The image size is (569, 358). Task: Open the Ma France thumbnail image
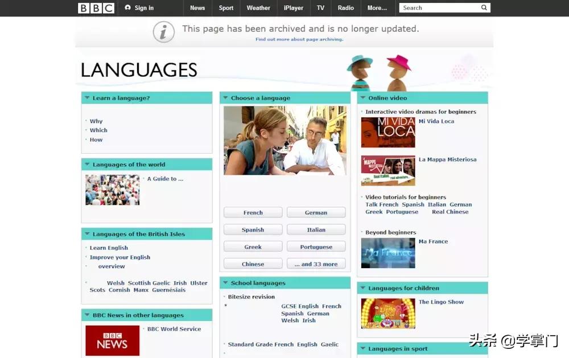(x=388, y=253)
